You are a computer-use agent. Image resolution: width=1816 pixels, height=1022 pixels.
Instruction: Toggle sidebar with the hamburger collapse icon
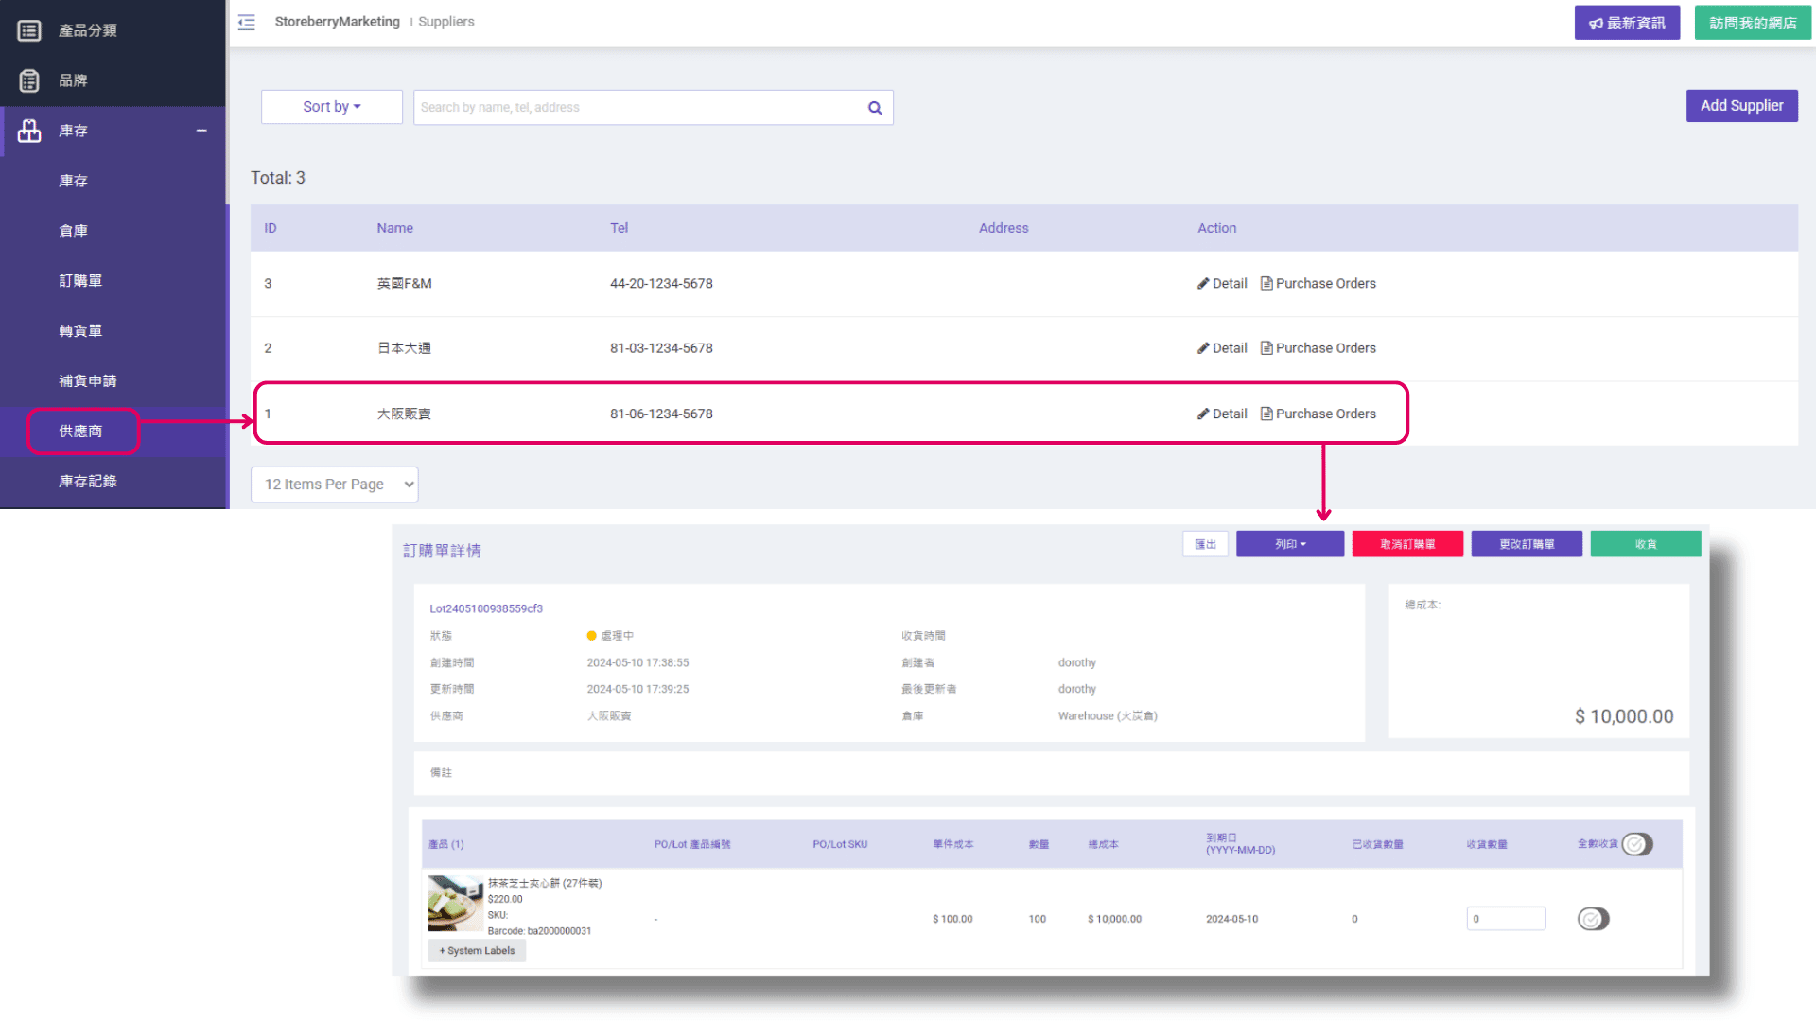(247, 22)
